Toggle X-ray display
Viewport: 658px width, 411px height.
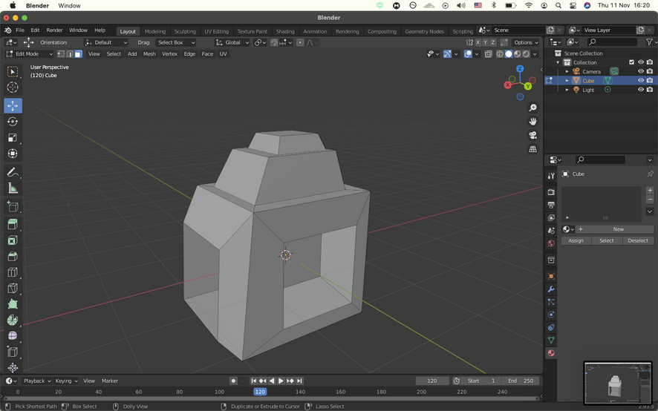tap(488, 53)
